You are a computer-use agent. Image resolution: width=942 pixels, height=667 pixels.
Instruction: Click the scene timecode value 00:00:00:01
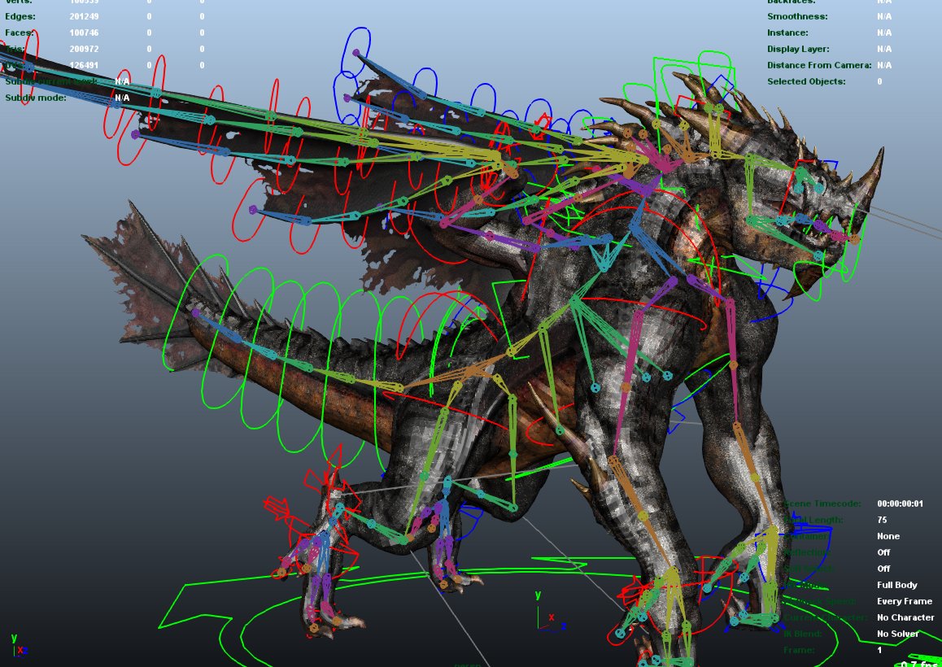click(x=900, y=504)
